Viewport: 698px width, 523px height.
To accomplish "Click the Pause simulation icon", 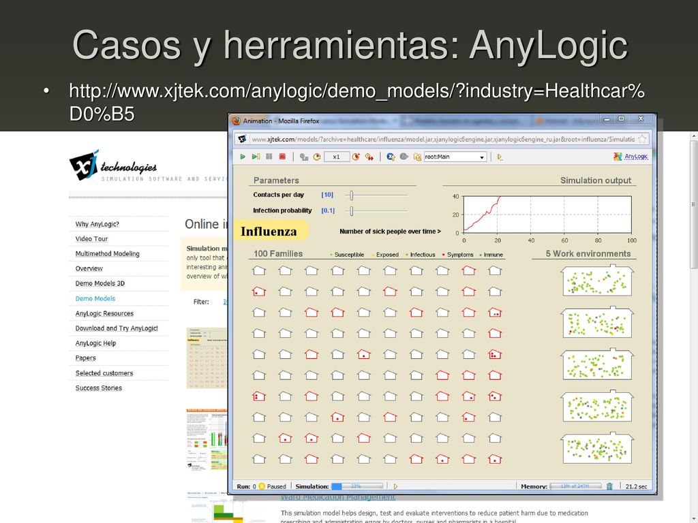I will 269,157.
